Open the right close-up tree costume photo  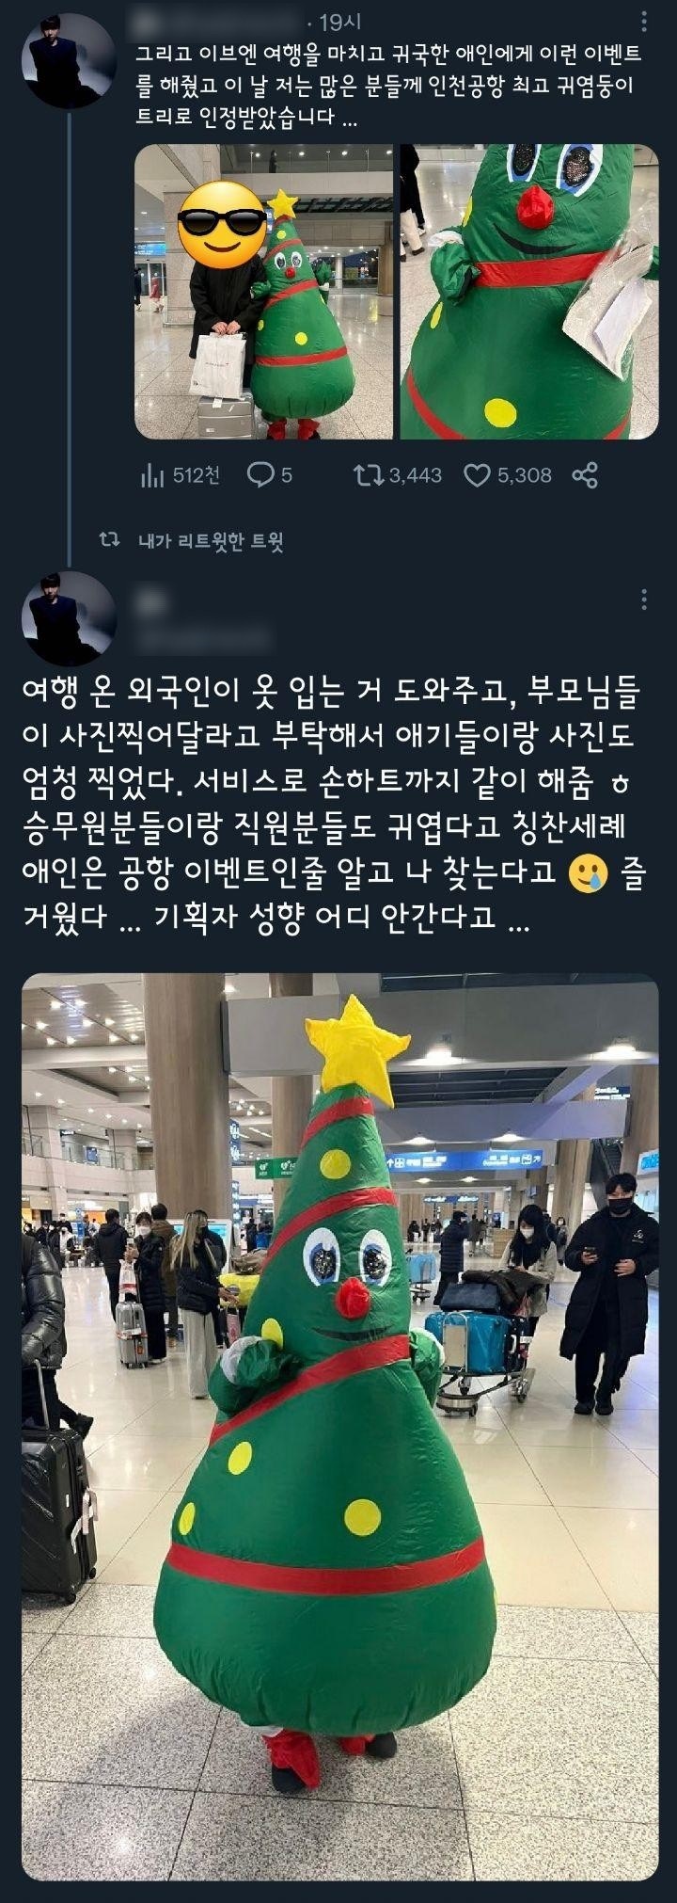pos(529,292)
